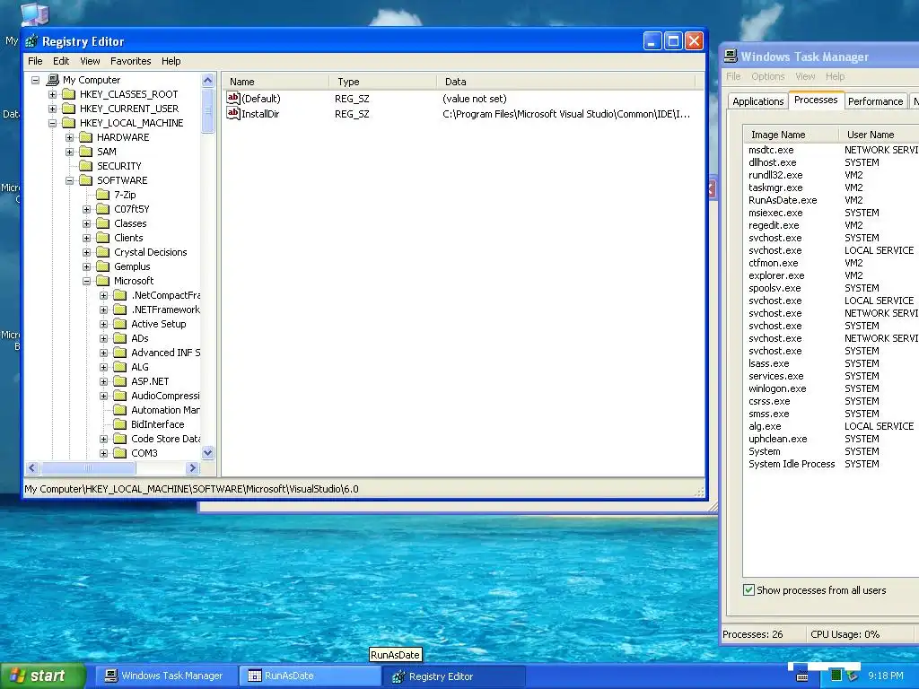Open the Registry Editor File menu
This screenshot has height=689, width=919.
tap(35, 61)
